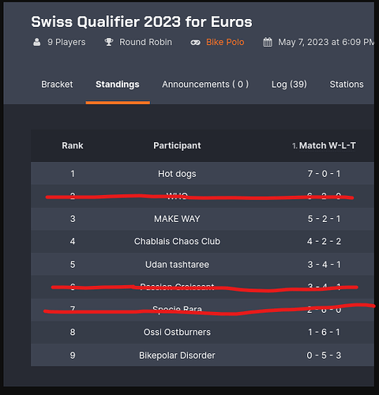Select the Standings tab

(118, 85)
